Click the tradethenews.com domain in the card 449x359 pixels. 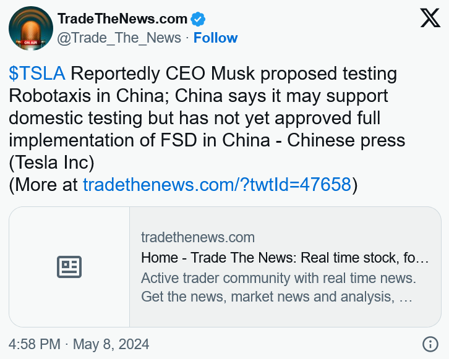(x=198, y=237)
